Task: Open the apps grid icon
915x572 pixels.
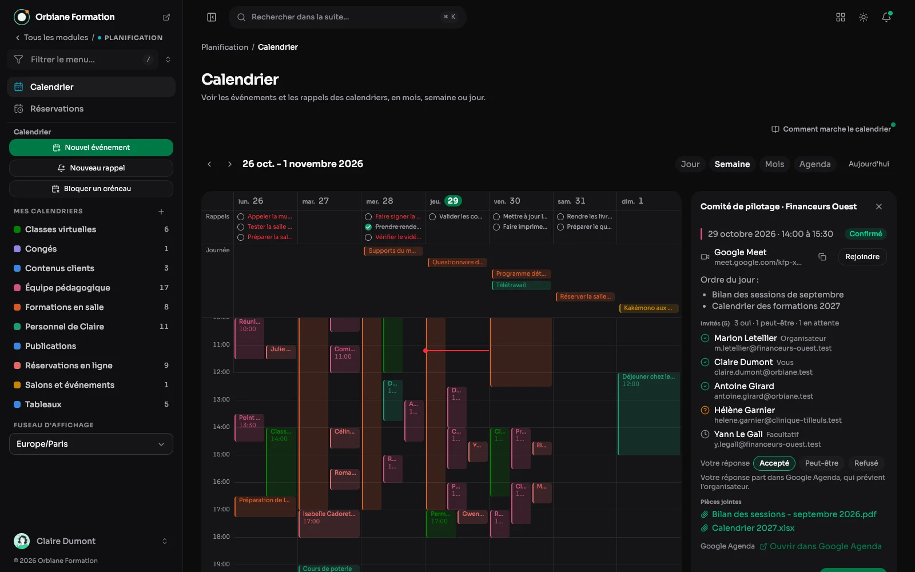Action: [x=841, y=17]
